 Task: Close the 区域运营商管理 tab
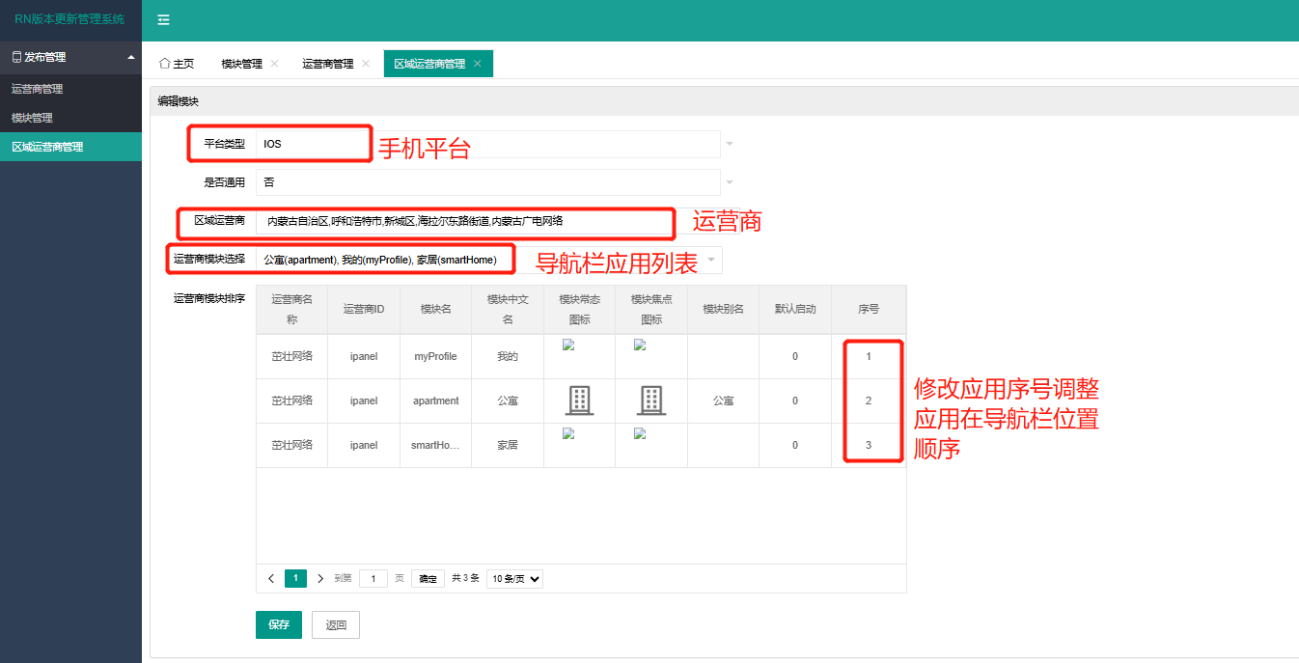coord(477,64)
